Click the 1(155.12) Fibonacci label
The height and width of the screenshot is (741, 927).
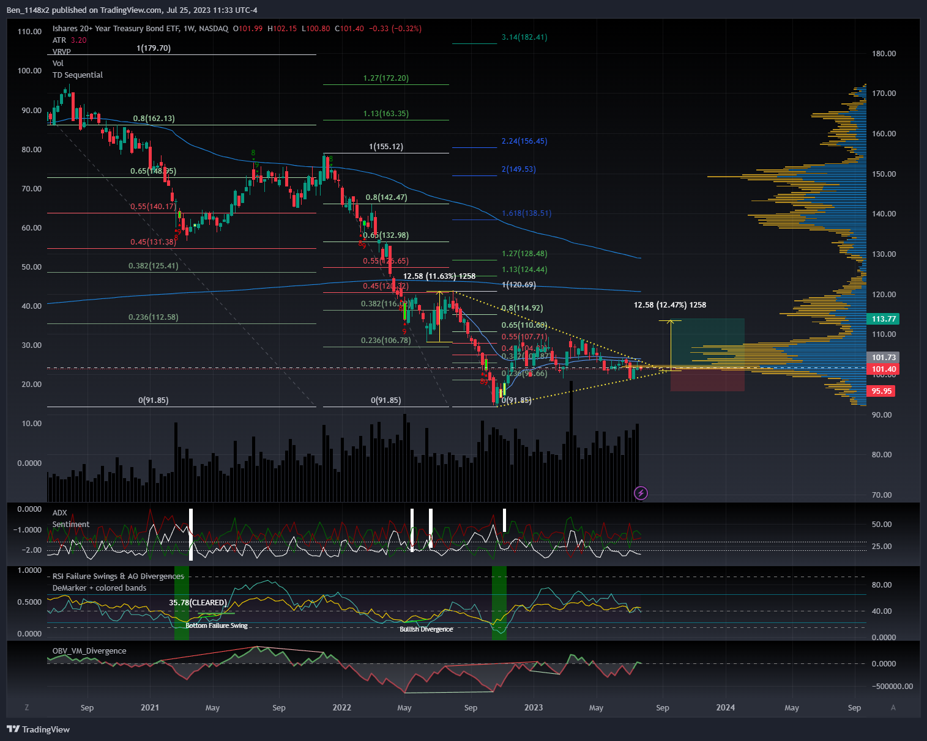coord(386,146)
